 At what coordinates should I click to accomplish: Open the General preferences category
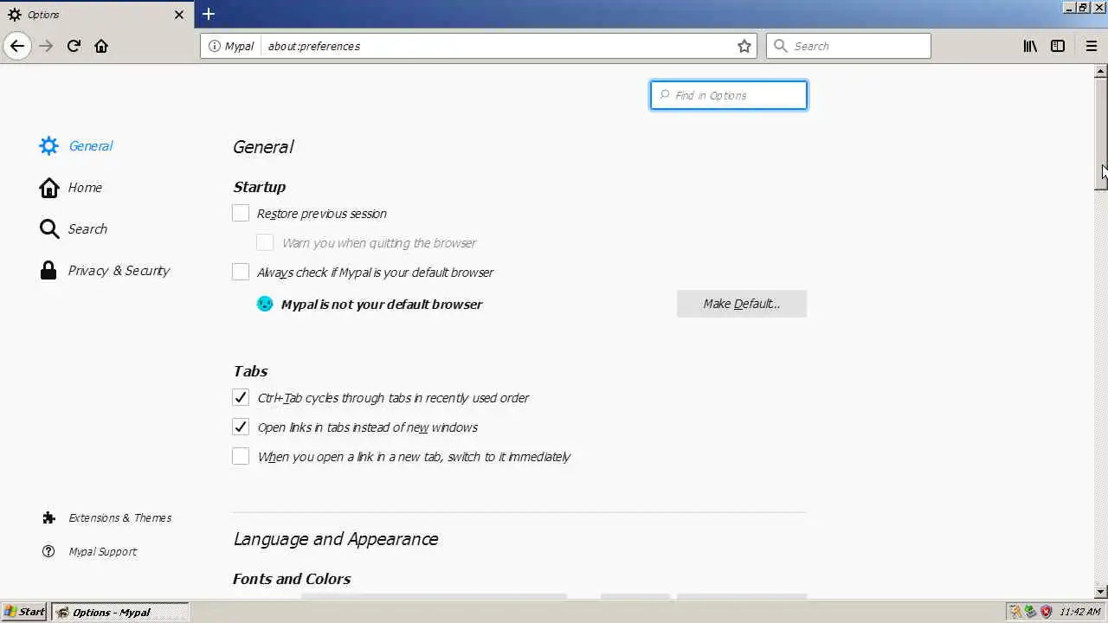[x=76, y=146]
